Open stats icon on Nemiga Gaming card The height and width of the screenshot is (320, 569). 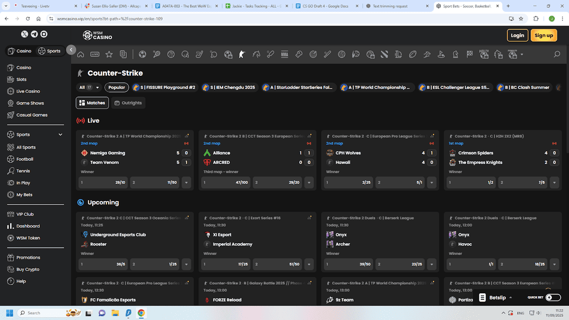tap(187, 136)
